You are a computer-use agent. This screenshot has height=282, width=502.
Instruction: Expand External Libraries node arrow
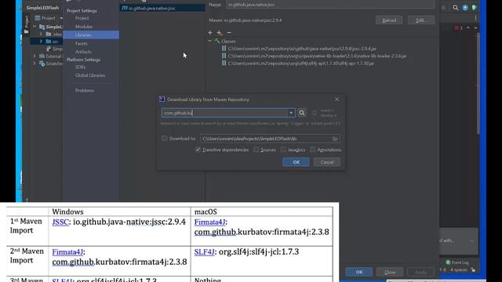(x=35, y=56)
